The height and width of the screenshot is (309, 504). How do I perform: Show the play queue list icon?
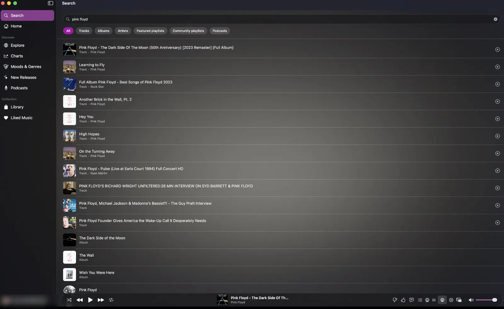[x=420, y=300]
